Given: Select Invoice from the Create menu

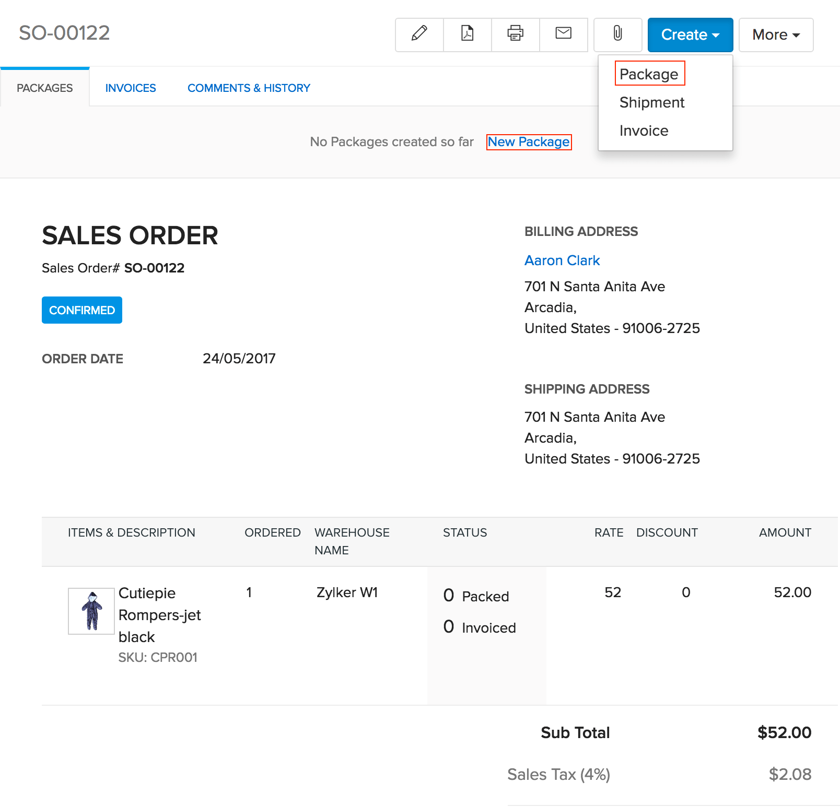Looking at the screenshot, I should (x=644, y=130).
